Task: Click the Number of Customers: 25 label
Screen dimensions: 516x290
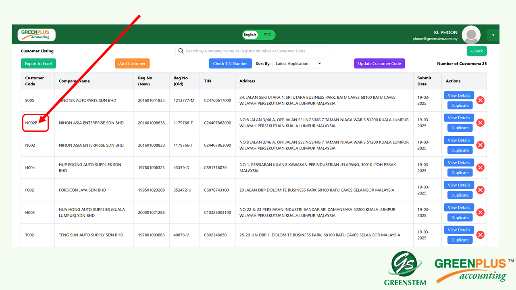Action: coord(462,64)
